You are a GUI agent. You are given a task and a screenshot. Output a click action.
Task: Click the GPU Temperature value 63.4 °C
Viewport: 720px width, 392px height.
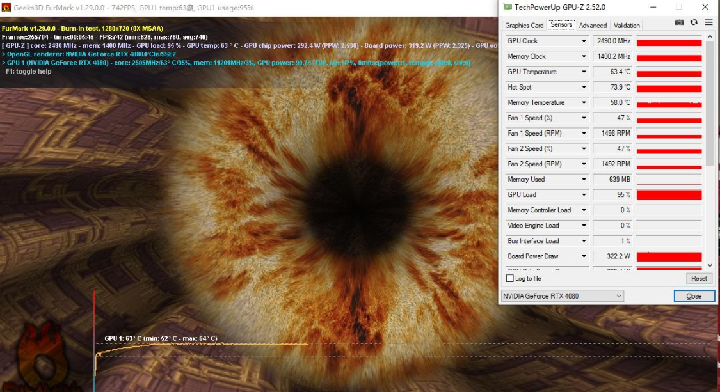[612, 72]
